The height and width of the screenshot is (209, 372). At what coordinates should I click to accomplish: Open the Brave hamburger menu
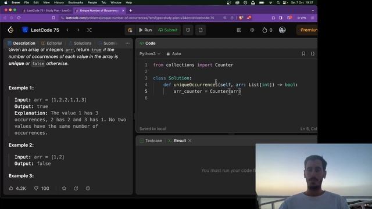tap(313, 18)
